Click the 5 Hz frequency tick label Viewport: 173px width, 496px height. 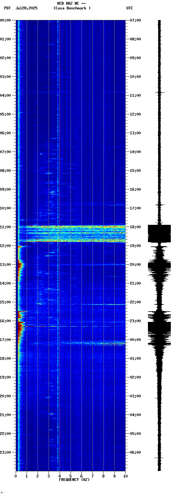point(71,476)
